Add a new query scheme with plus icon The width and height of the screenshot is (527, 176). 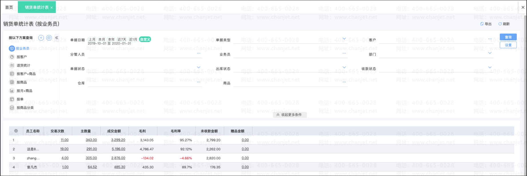pos(41,38)
